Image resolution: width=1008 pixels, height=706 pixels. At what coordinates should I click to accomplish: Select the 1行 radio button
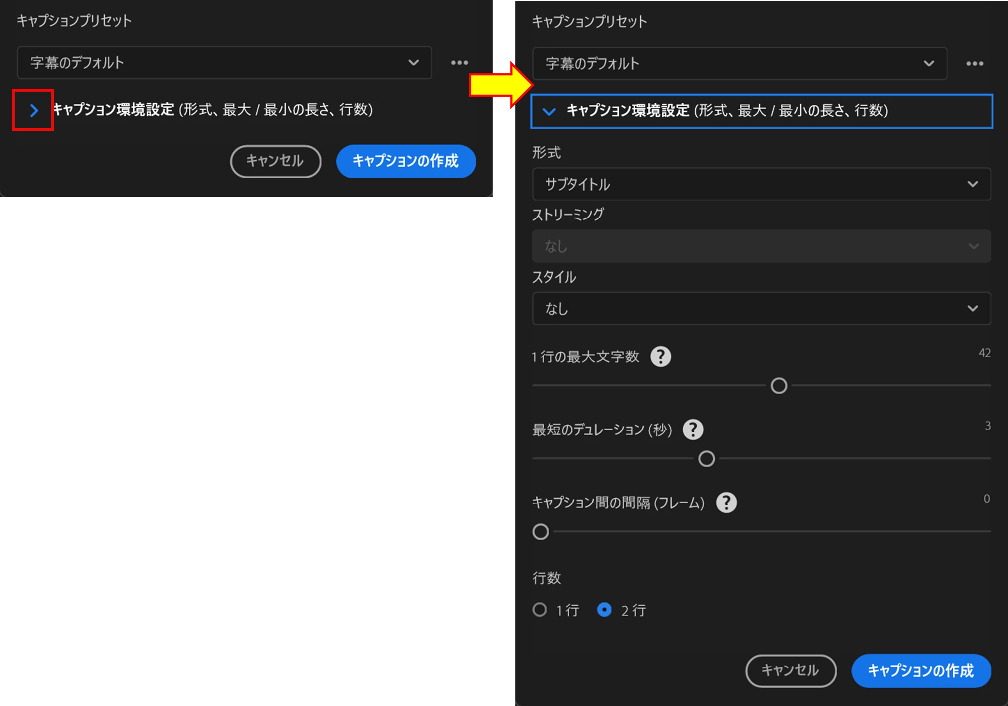point(539,609)
